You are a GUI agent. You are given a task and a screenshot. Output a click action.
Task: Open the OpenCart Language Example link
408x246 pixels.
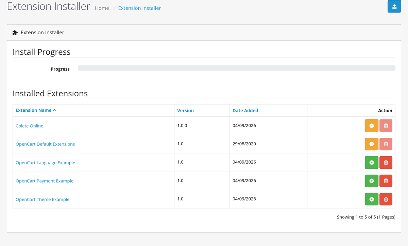coord(45,163)
